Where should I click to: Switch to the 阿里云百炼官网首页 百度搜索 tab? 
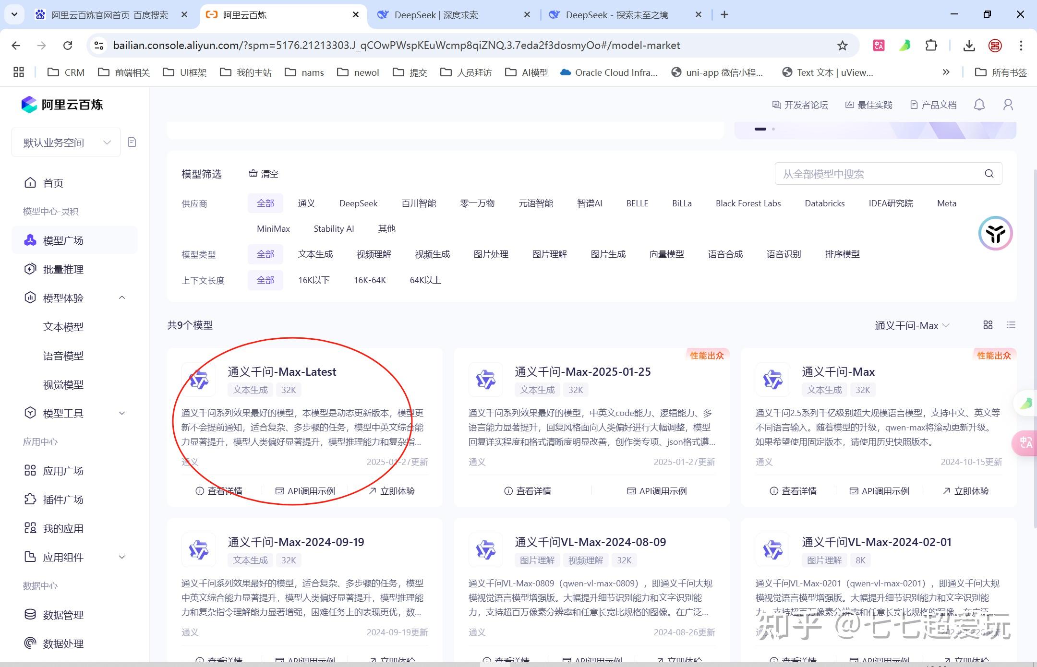click(110, 15)
